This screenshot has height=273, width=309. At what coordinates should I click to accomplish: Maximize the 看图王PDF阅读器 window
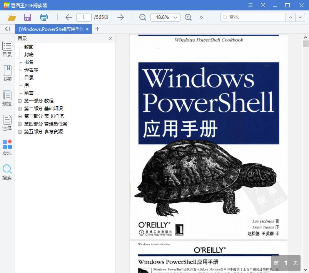pos(287,5)
